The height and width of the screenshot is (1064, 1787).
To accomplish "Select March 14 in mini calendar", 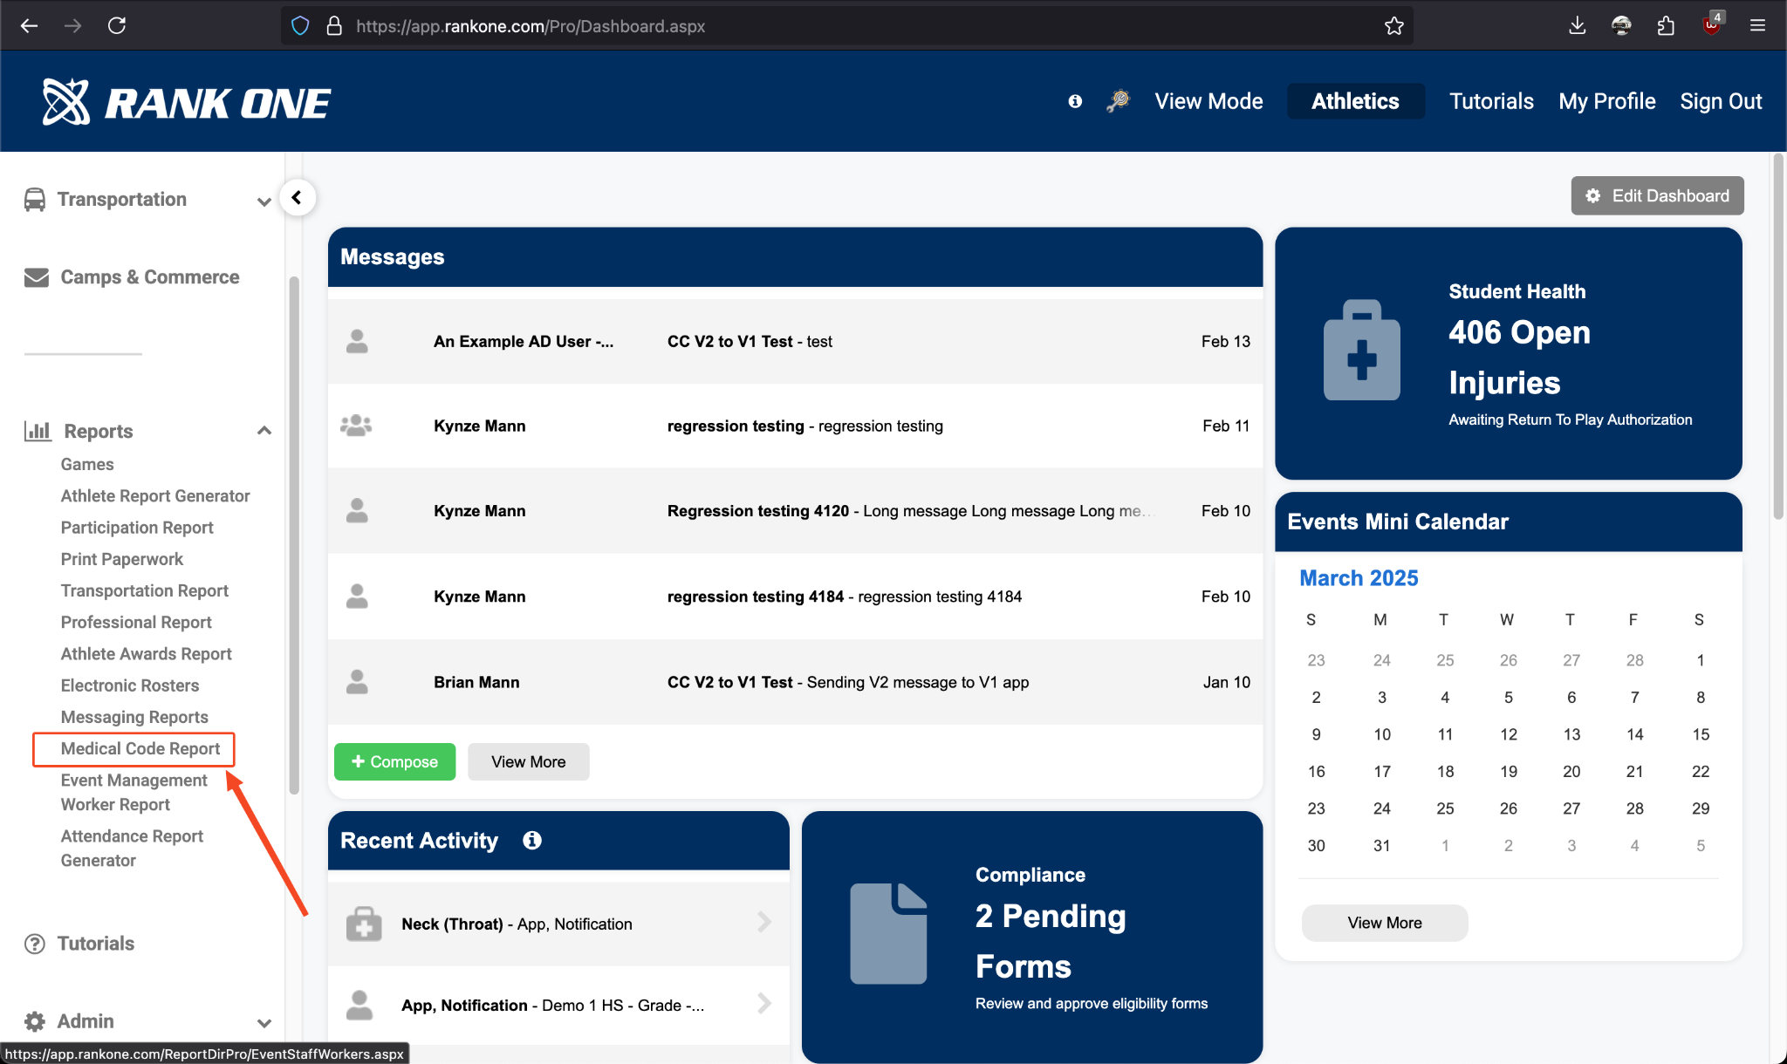I will pos(1634,734).
